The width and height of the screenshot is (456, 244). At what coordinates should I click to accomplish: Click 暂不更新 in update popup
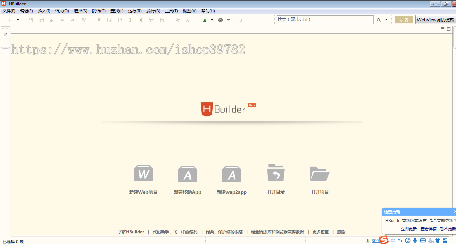coord(448,229)
